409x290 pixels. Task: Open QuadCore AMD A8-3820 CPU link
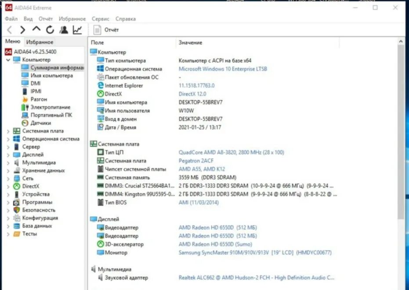tap(231, 152)
